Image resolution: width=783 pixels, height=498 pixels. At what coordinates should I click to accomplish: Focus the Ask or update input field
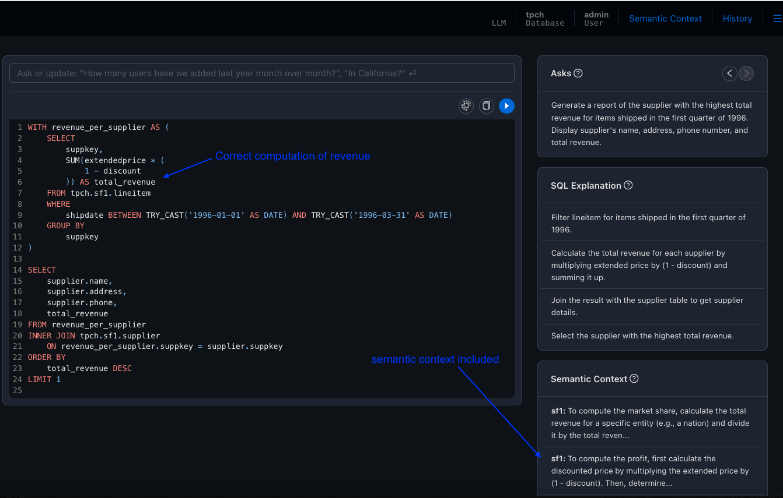point(261,73)
